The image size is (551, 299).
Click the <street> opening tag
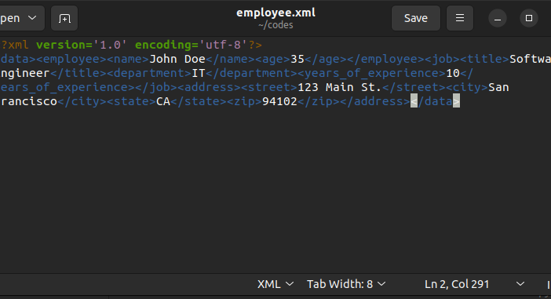point(269,87)
